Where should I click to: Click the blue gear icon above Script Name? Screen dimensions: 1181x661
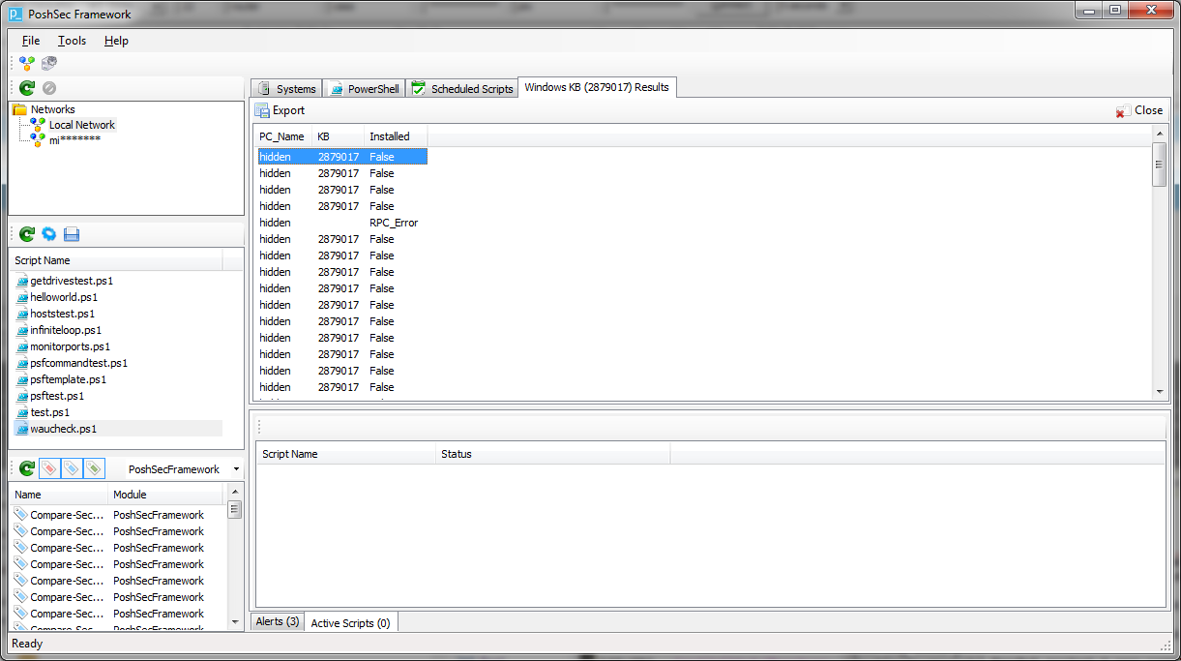pyautogui.click(x=49, y=234)
